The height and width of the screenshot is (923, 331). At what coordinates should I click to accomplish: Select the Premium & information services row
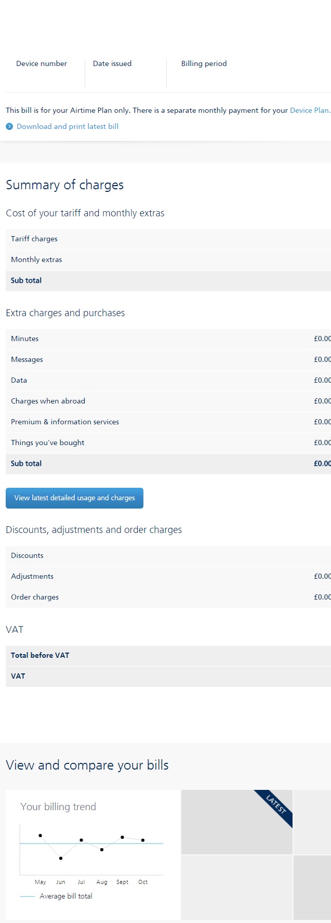168,422
